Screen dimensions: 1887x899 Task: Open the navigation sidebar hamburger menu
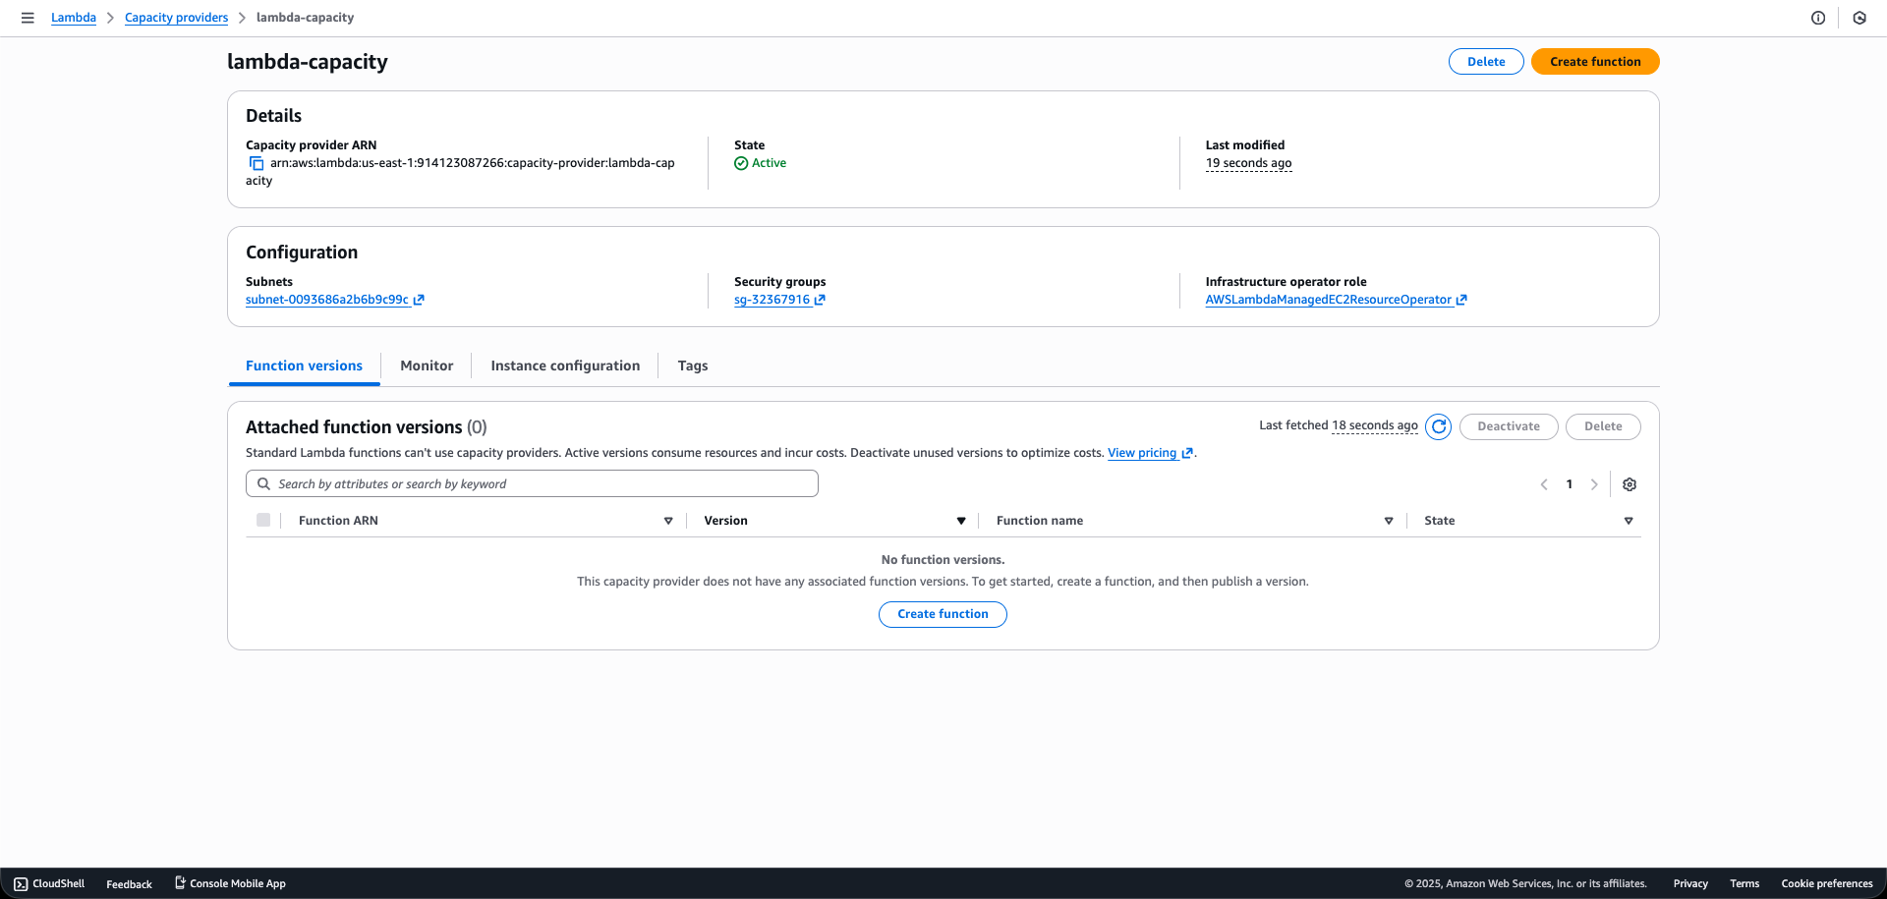pos(28,18)
